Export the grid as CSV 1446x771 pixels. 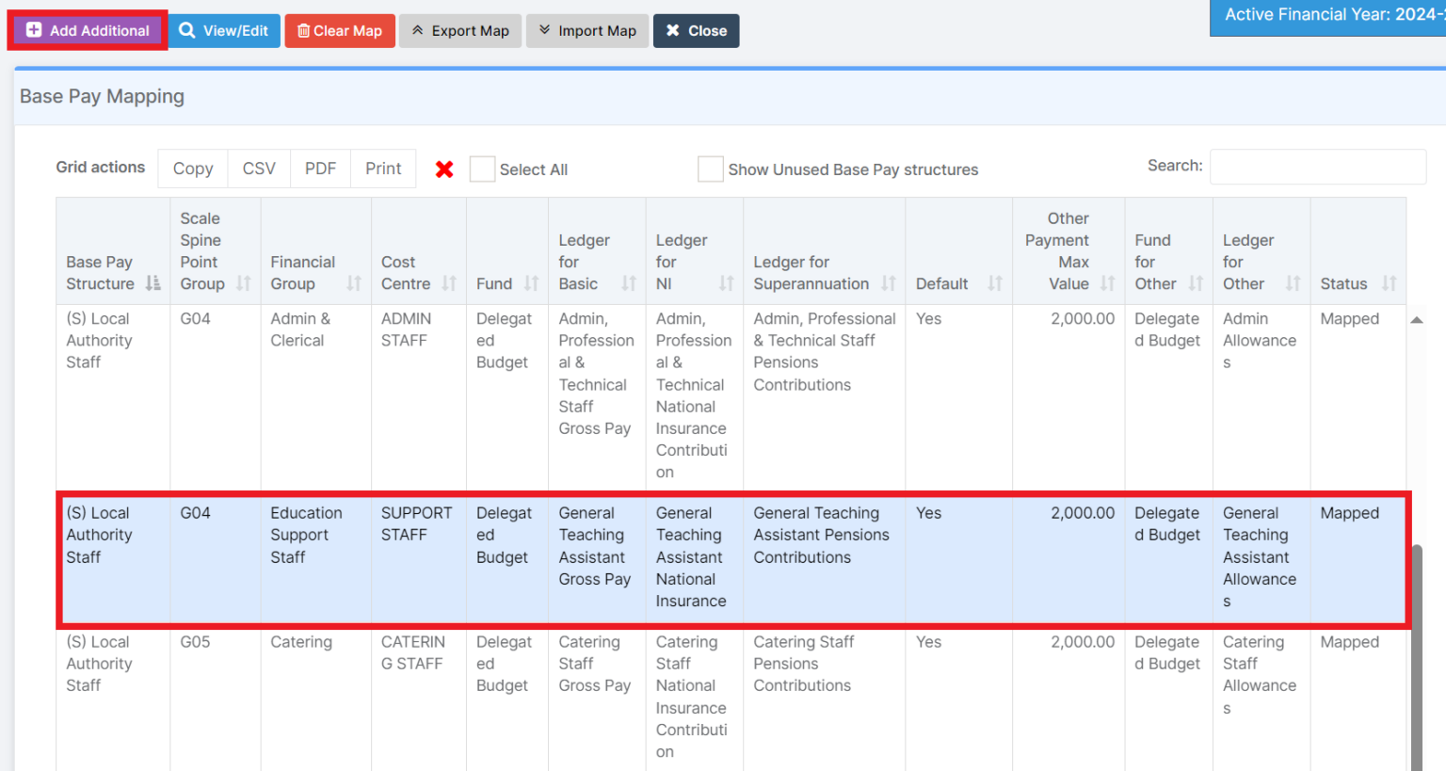[258, 168]
